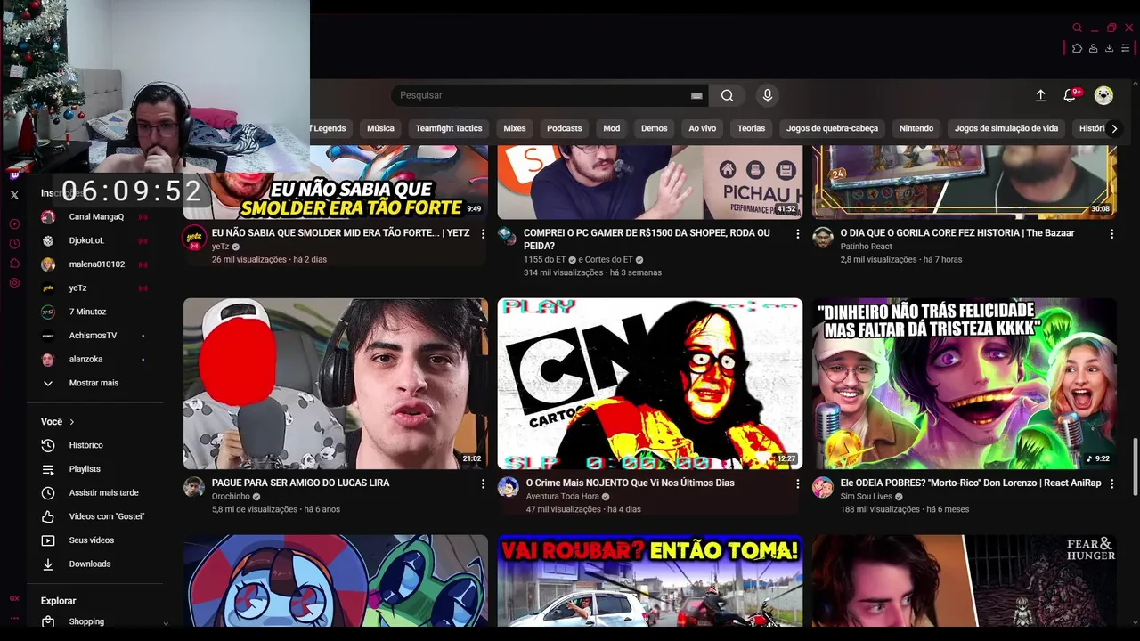Open Dinheiro Não Trás Felicidade thumbnail
The image size is (1140, 641).
965,384
